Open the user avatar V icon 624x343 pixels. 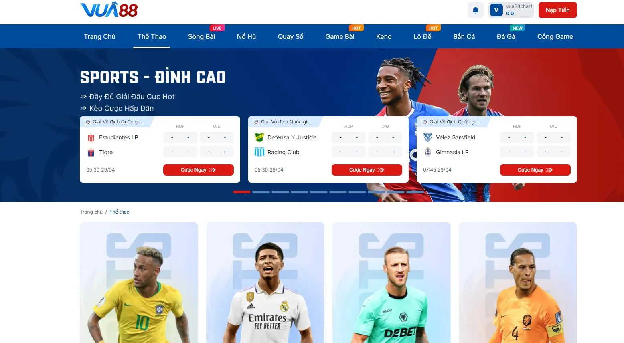[496, 10]
